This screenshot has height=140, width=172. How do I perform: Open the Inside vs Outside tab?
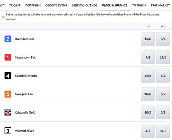84,5
